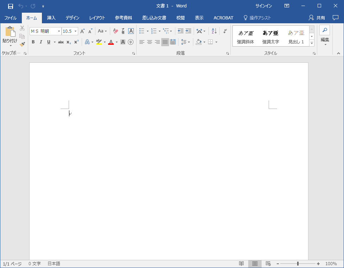Apply the 強調斜体 style
The height and width of the screenshot is (268, 344).
[245, 36]
